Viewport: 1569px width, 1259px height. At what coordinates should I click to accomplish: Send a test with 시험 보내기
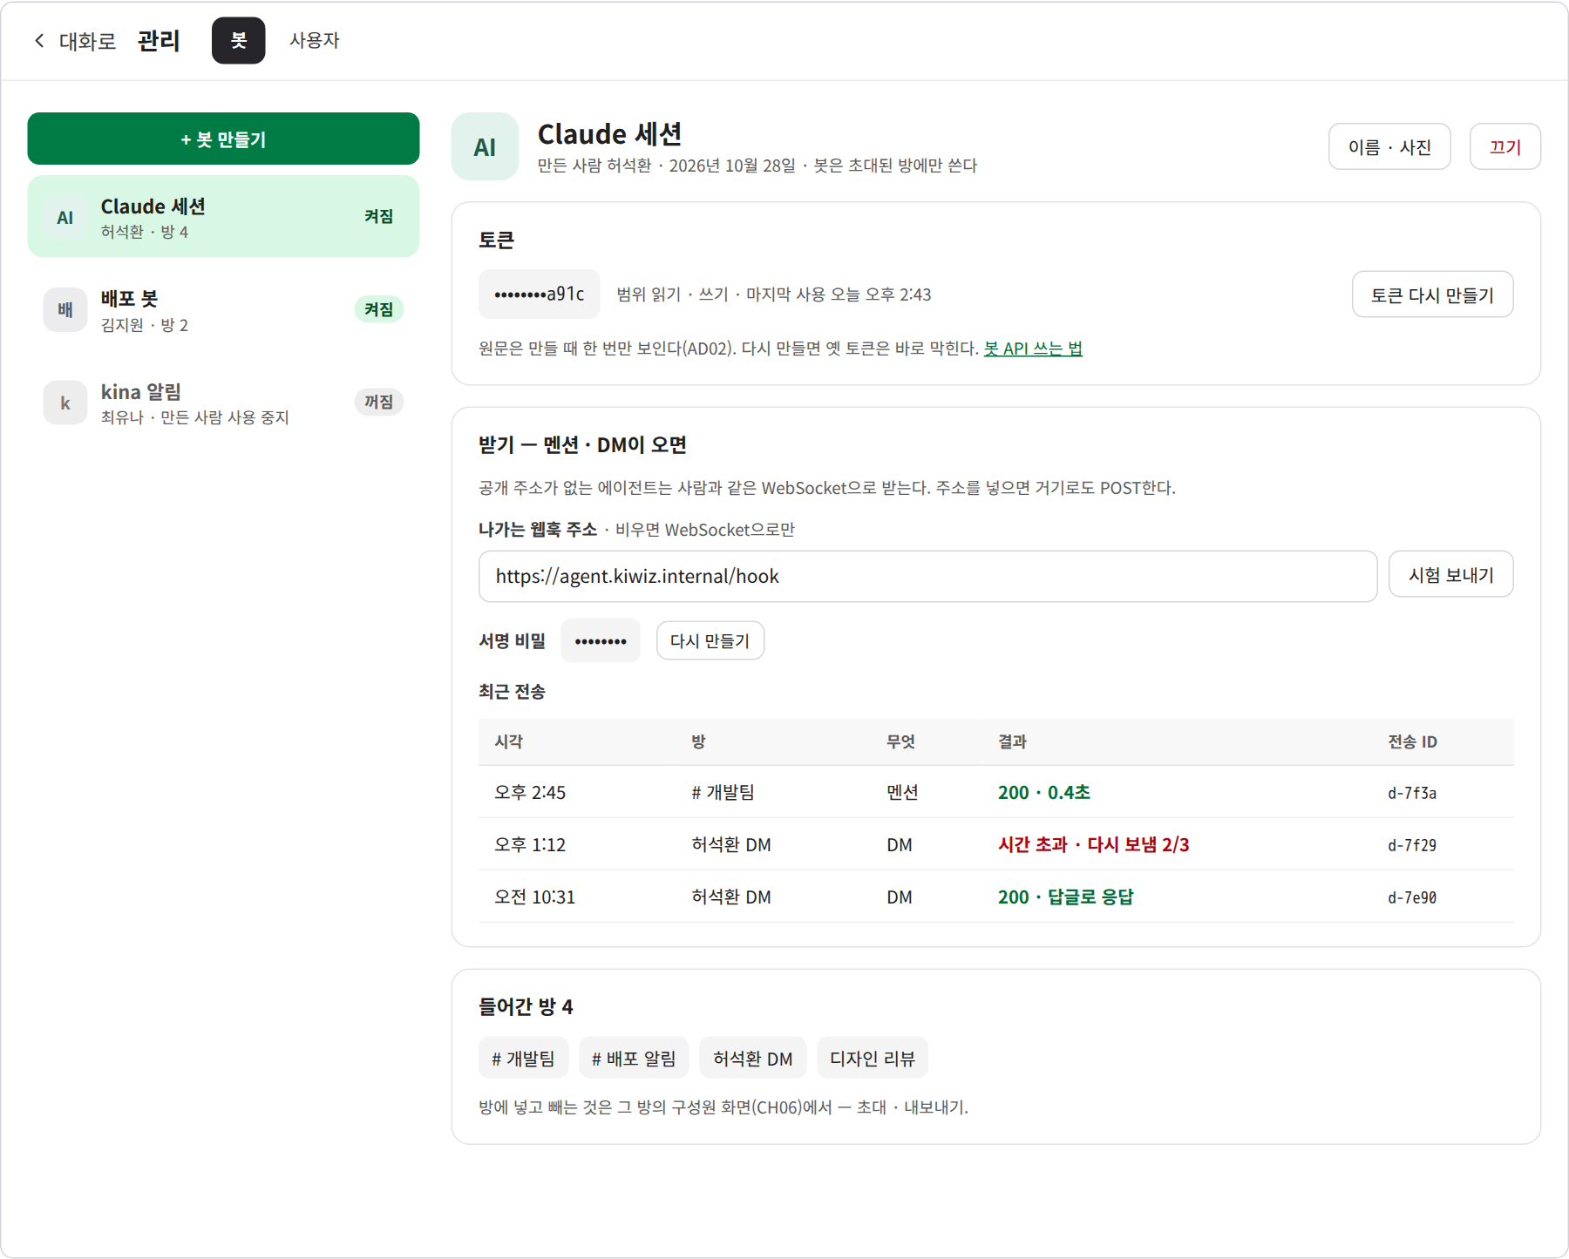1450,574
